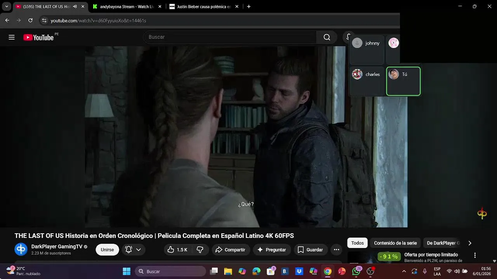Close the THE LAST OF US tab
Screen dimensions: 497x279
pos(83,7)
